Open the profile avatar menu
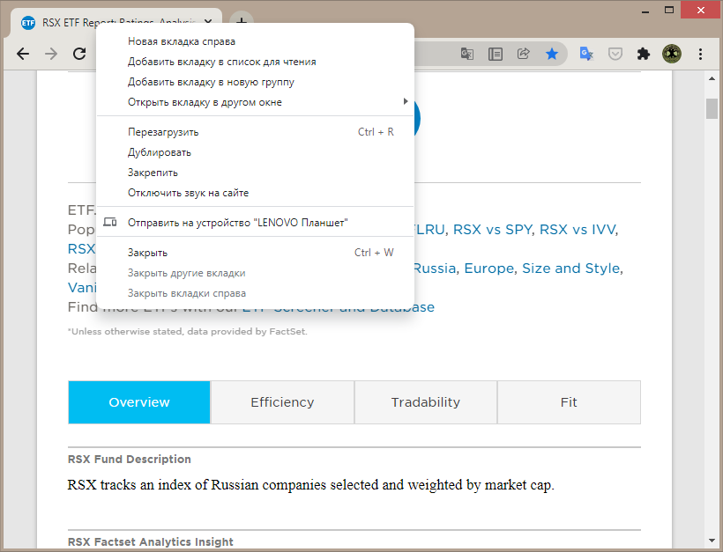 tap(672, 54)
